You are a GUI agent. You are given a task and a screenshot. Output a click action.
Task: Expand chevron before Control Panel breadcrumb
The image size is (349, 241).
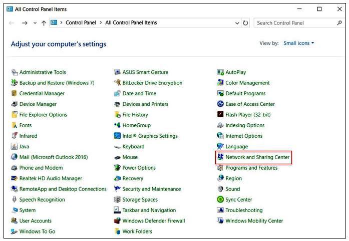pyautogui.click(x=61, y=22)
